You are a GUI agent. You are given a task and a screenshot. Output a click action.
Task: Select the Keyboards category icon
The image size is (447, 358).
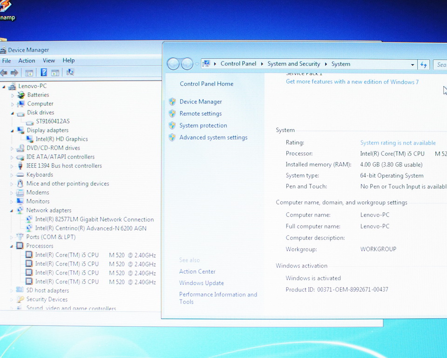click(x=20, y=175)
